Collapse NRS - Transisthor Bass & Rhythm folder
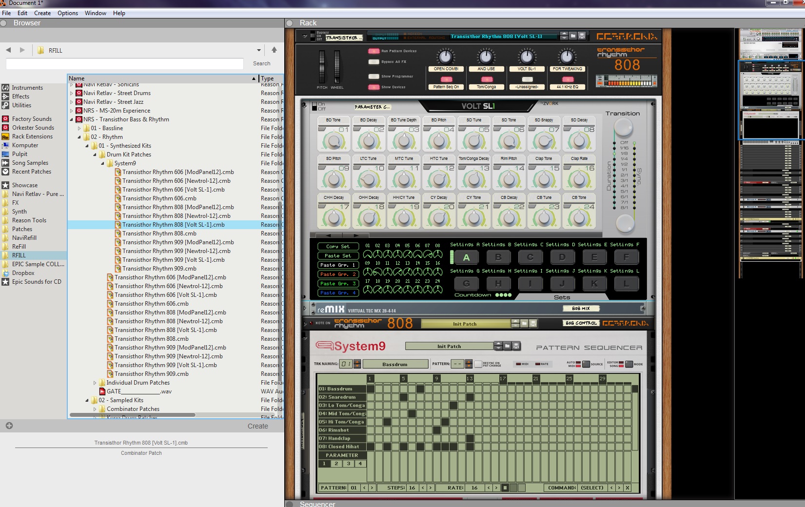The width and height of the screenshot is (805, 507). (x=72, y=119)
